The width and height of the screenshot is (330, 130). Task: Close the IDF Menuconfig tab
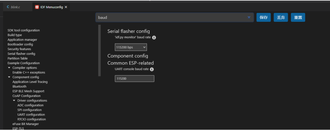pyautogui.click(x=66, y=7)
